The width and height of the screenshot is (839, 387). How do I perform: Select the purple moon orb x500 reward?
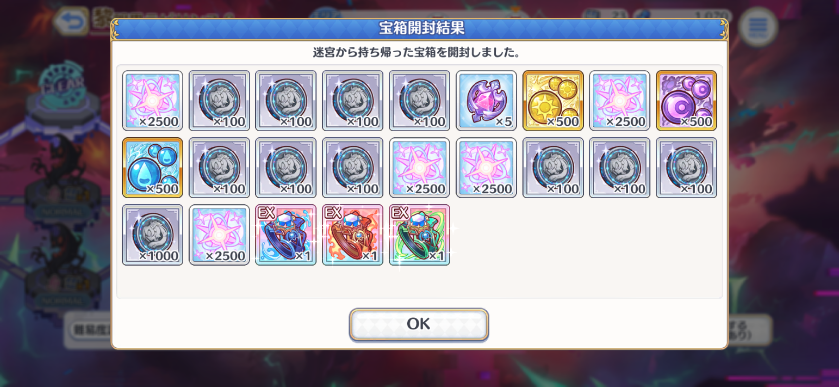pyautogui.click(x=686, y=101)
